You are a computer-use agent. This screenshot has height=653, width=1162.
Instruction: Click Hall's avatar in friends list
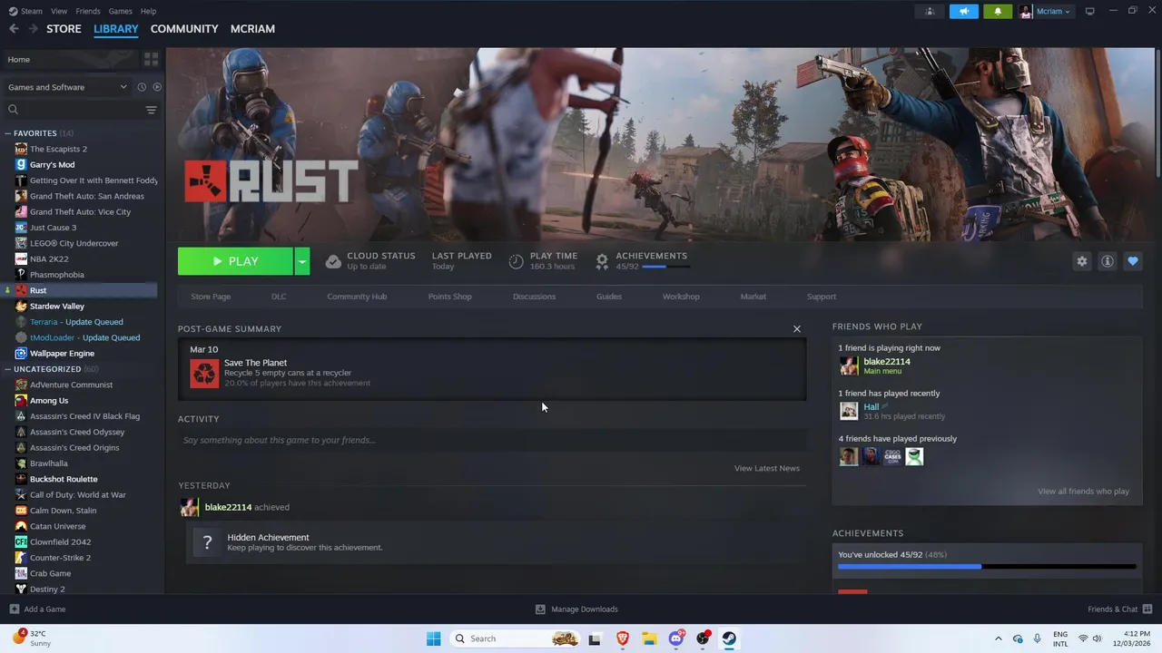849,411
